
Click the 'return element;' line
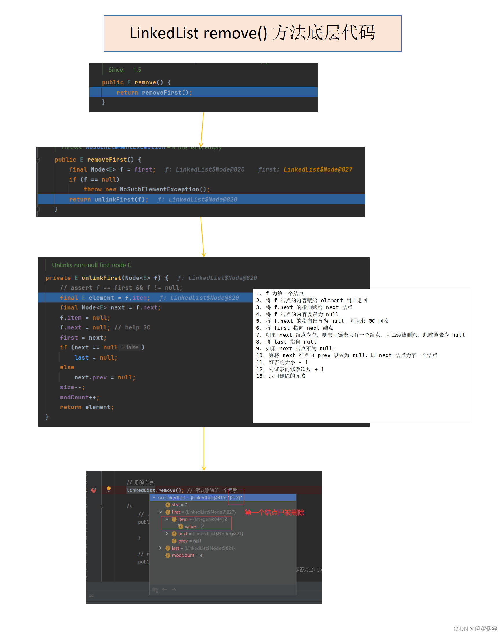(87, 407)
